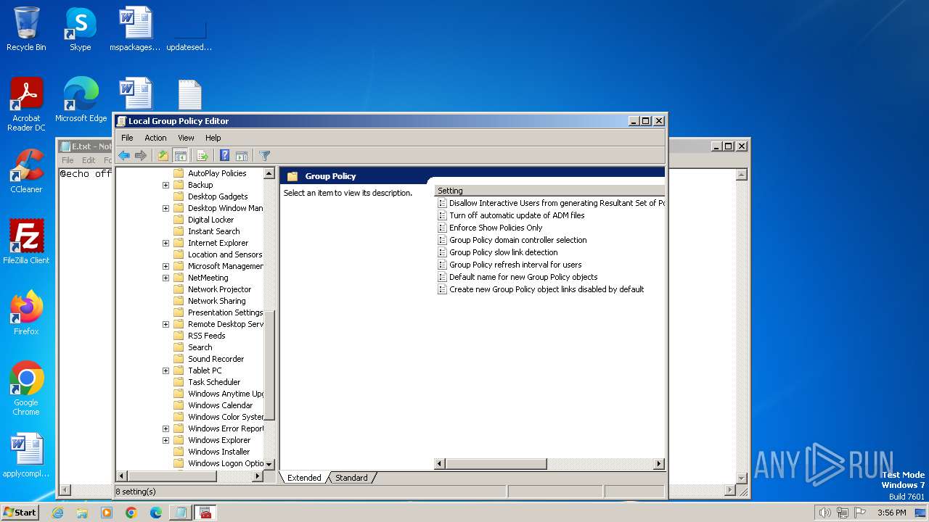The height and width of the screenshot is (522, 929).
Task: Click the Filter funnel icon
Action: (265, 156)
